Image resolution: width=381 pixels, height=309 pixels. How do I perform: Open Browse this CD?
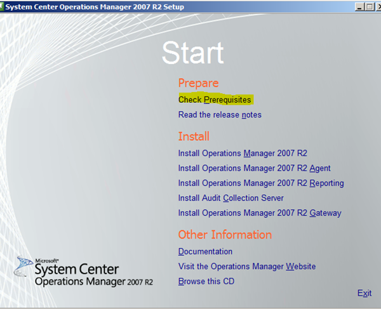[206, 281]
